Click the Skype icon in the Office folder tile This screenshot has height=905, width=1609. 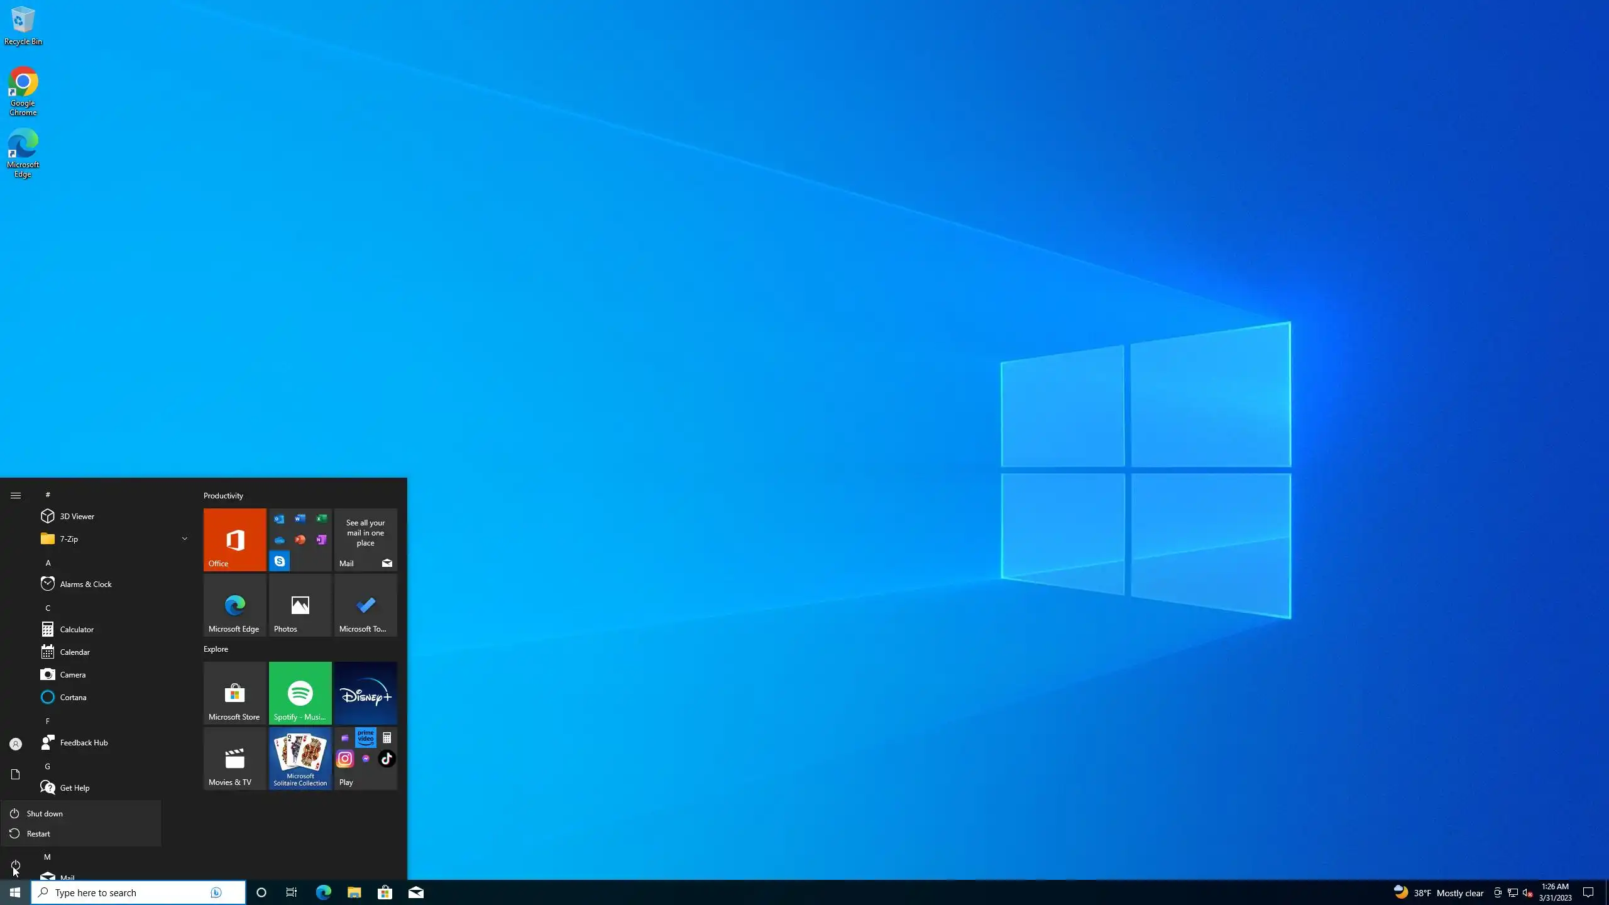(x=280, y=561)
